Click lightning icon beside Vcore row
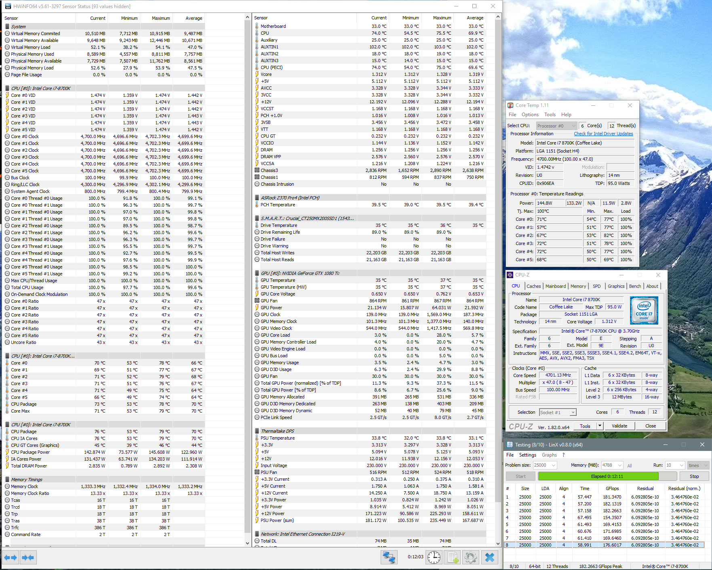 (257, 74)
